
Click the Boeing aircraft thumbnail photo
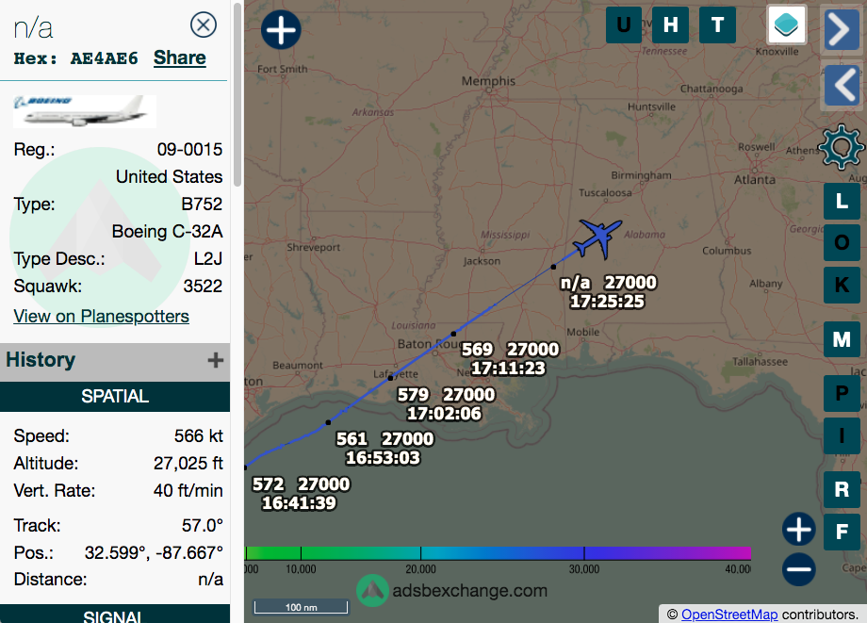[x=85, y=111]
